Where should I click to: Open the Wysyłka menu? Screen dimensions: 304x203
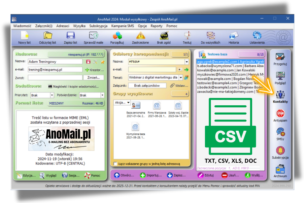pos(79,26)
